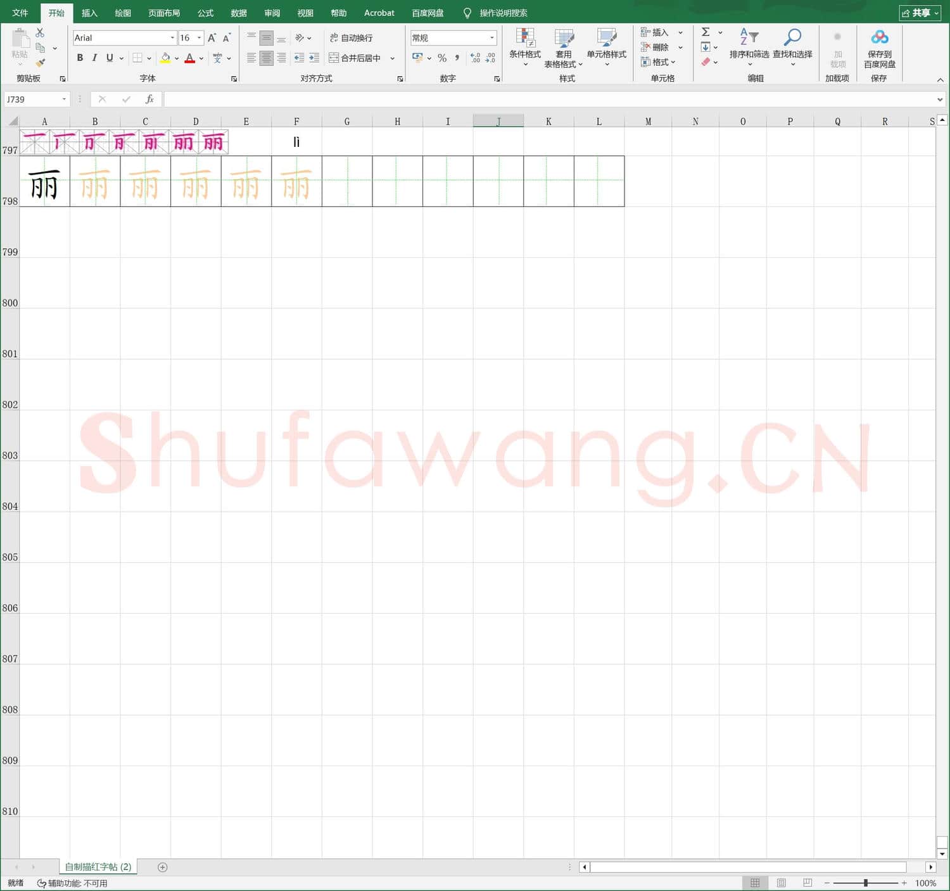
Task: Toggle middle vertical alignment
Action: 267,38
